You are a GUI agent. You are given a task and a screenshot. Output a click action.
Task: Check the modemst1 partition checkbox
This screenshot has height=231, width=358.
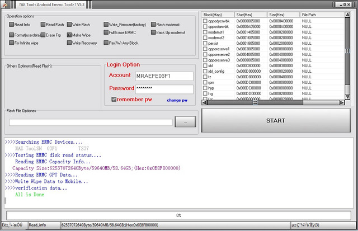(x=205, y=32)
